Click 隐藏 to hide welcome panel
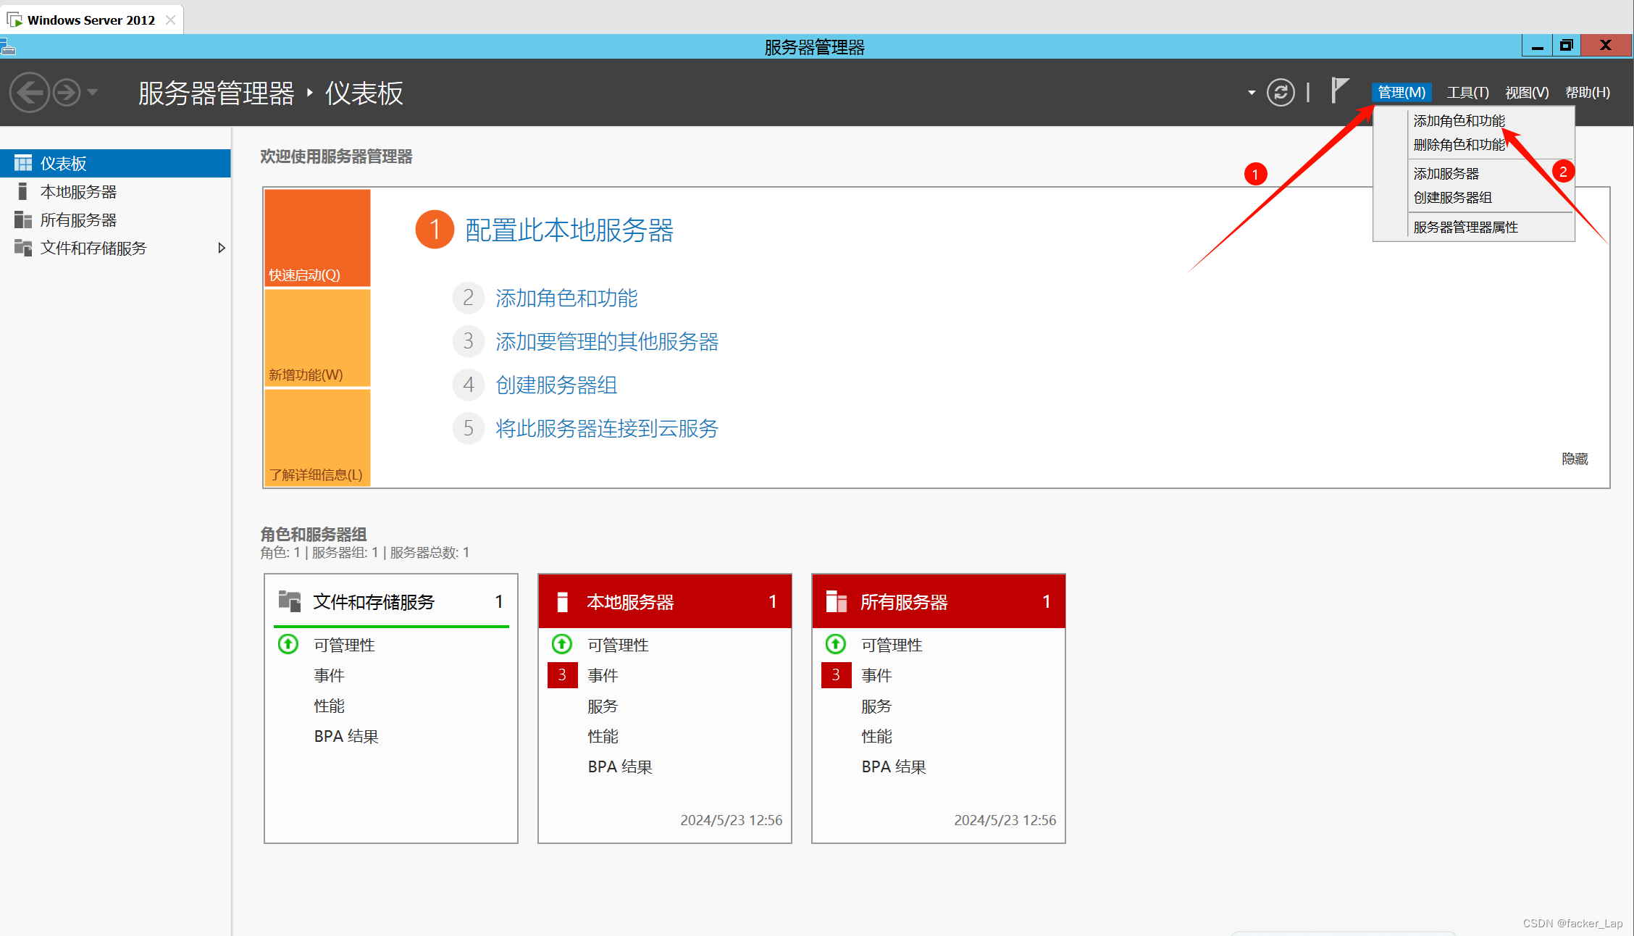The width and height of the screenshot is (1634, 936). pos(1574,459)
